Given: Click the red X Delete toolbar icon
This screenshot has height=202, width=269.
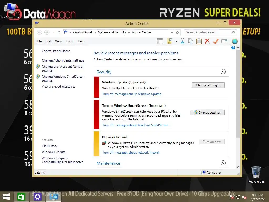Looking at the screenshot, I should tap(207, 41).
